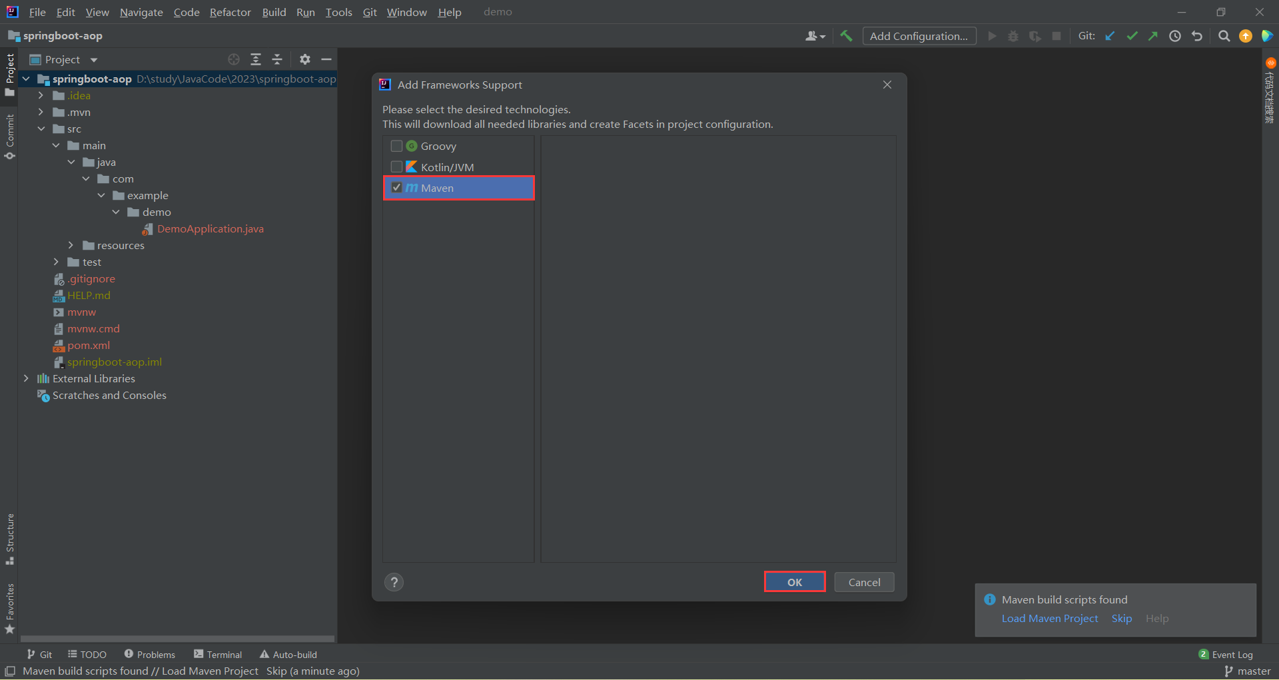Click the run with coverage icon
Viewport: 1279px width, 680px height.
tap(1035, 36)
